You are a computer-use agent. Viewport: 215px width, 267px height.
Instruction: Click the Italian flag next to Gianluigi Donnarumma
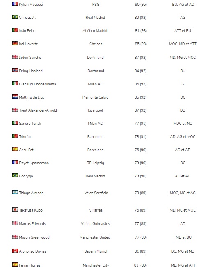(x=15, y=83)
